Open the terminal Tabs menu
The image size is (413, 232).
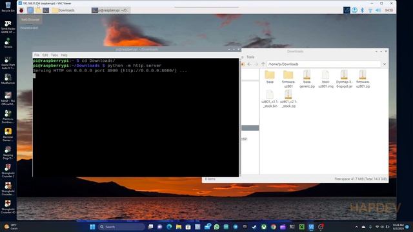(54, 55)
